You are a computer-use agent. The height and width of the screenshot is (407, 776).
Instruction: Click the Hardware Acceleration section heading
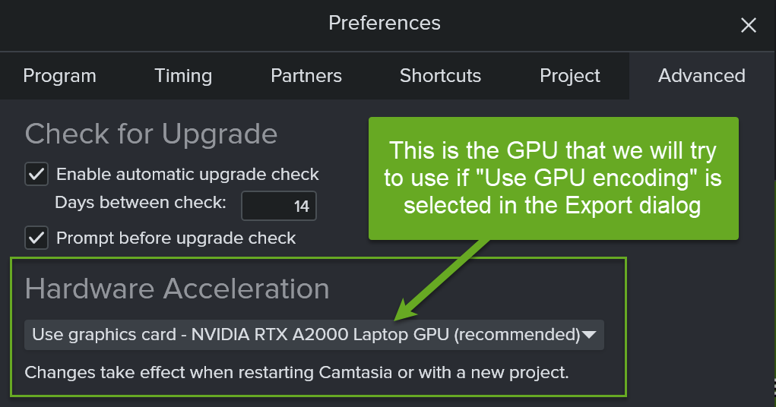tap(177, 289)
